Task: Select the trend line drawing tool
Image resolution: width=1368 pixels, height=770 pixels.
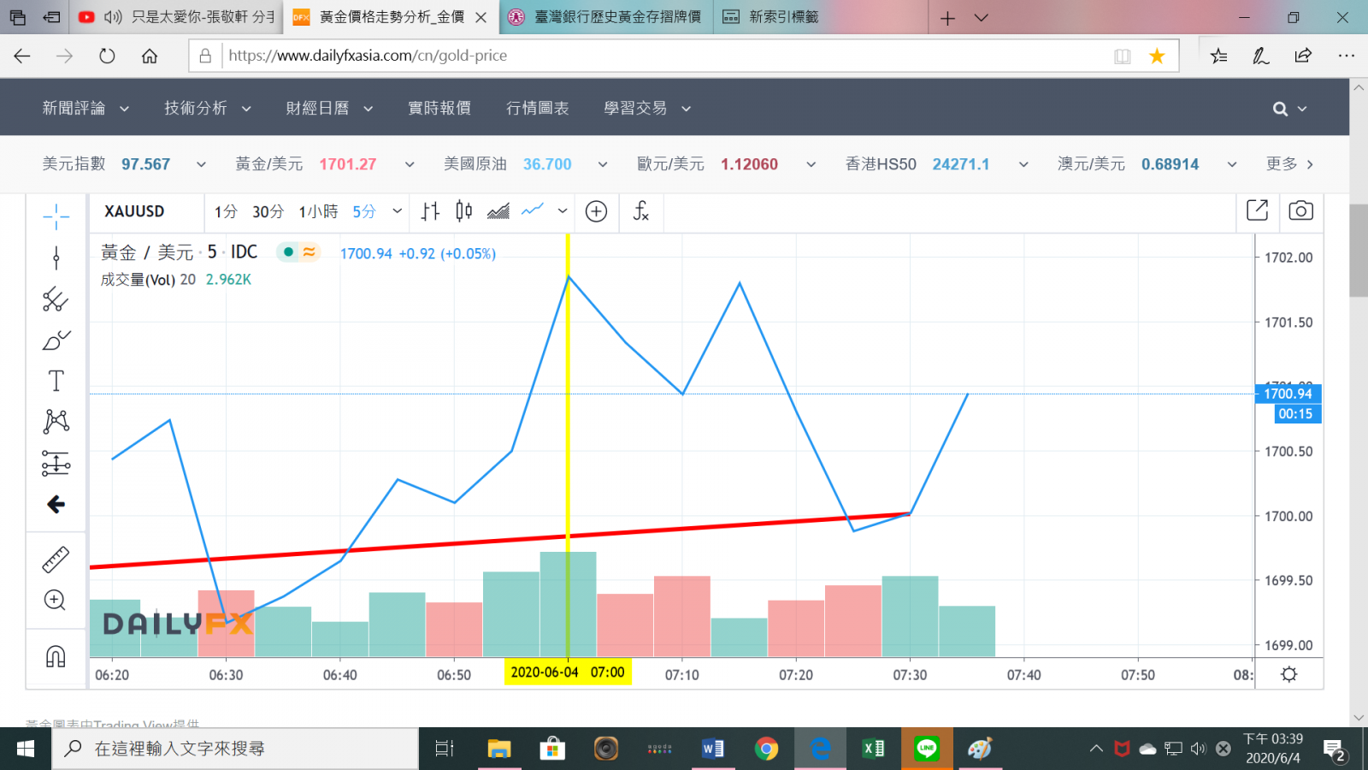Action: click(56, 258)
